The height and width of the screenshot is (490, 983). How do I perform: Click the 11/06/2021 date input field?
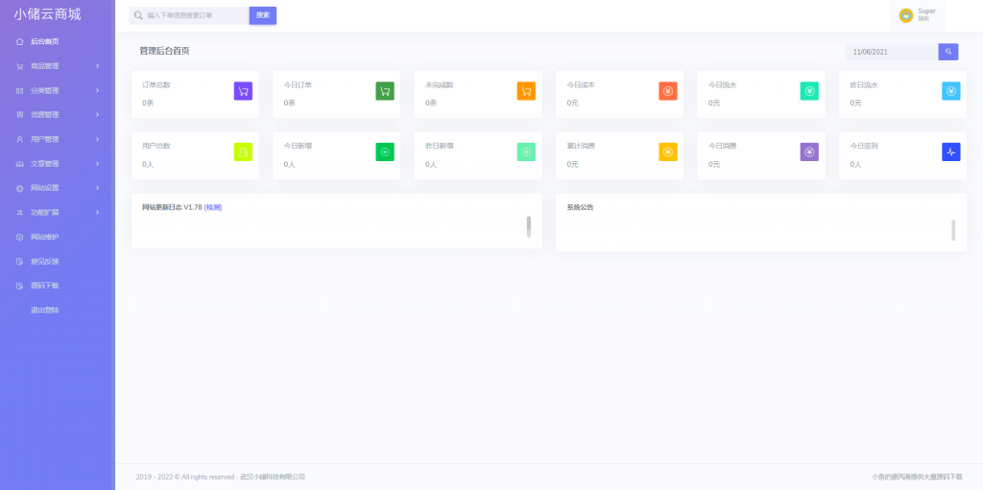tap(891, 52)
